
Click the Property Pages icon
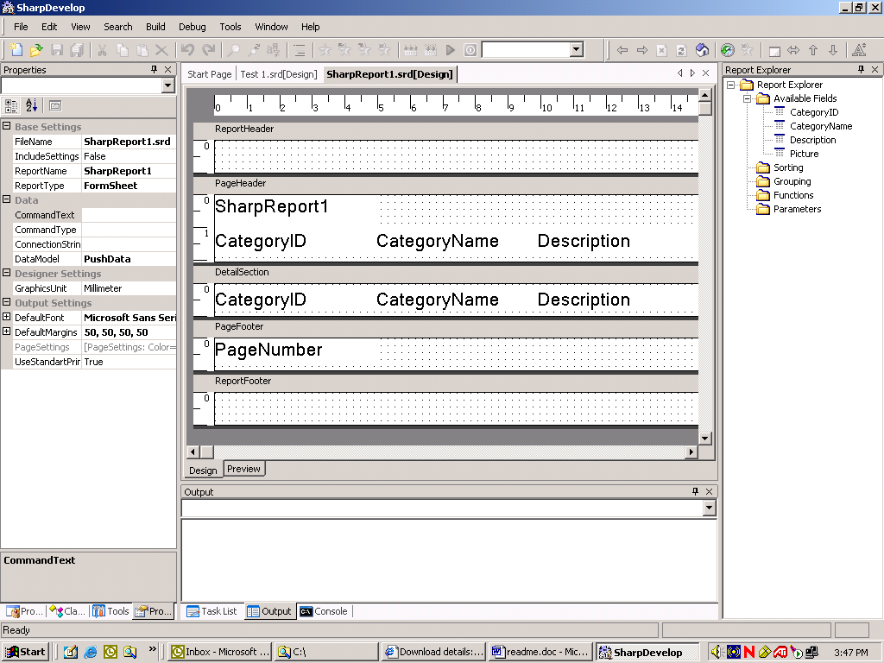pyautogui.click(x=55, y=105)
